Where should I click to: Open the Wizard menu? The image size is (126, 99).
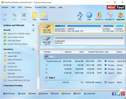pyautogui.click(x=52, y=7)
